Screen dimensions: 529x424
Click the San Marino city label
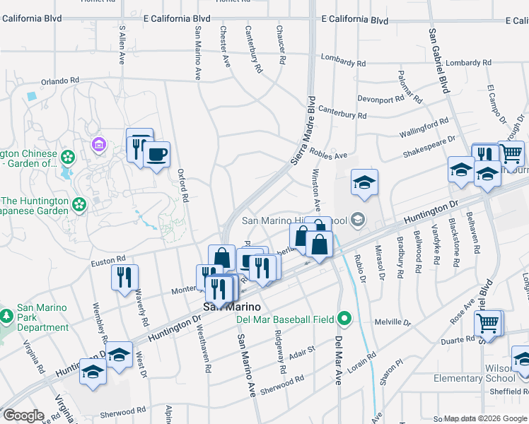[x=232, y=307]
